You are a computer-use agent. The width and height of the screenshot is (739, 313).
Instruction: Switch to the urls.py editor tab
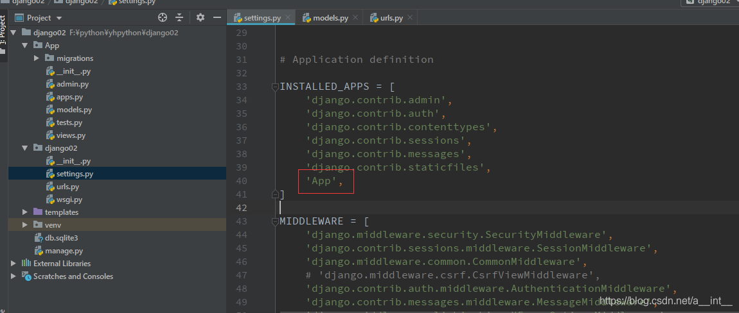pyautogui.click(x=391, y=18)
